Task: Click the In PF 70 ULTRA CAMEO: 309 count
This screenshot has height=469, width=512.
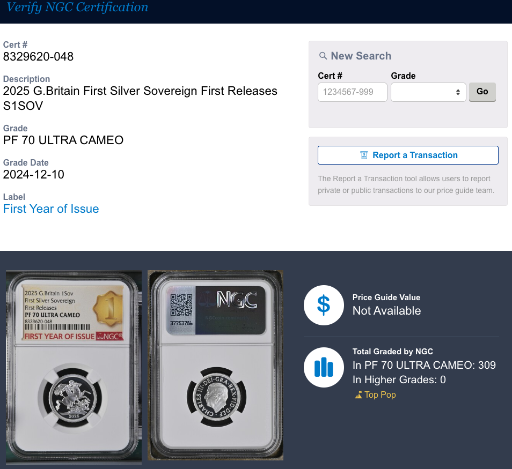Action: point(424,365)
